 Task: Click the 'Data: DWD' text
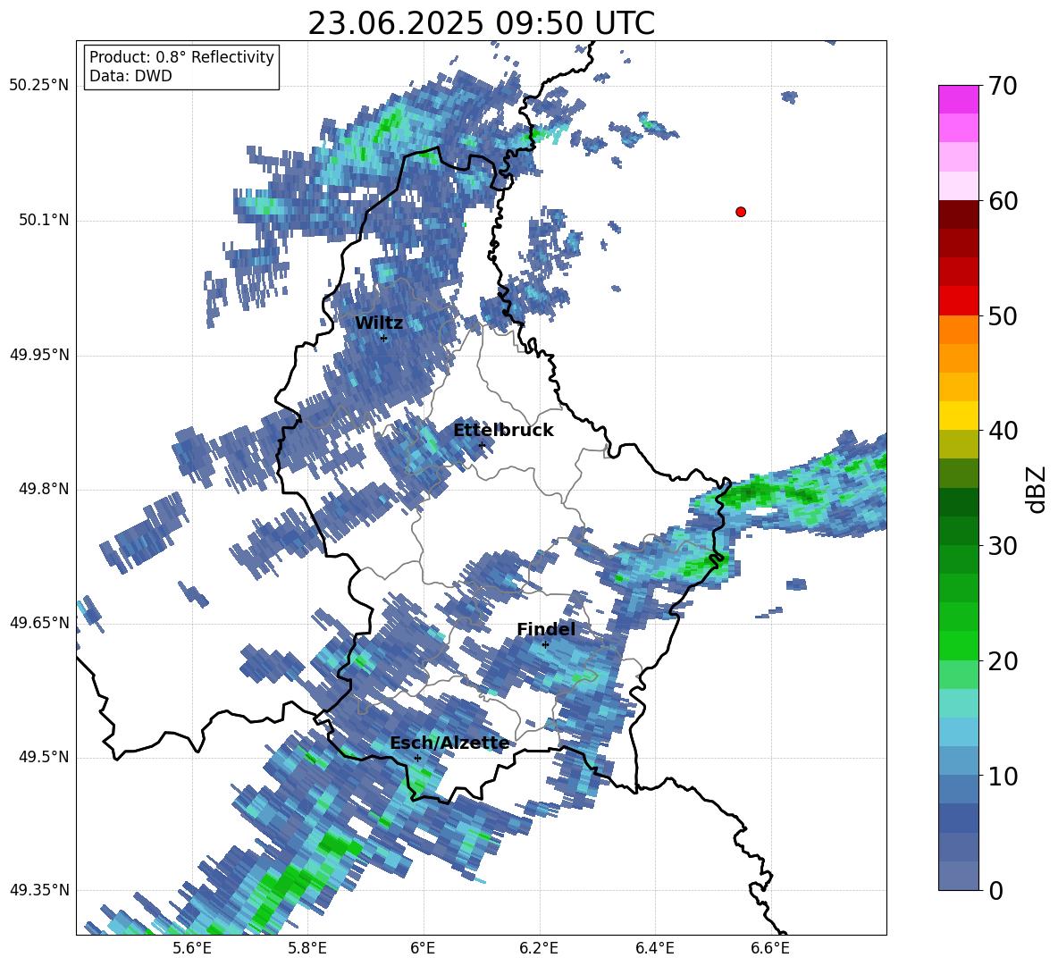[x=130, y=76]
